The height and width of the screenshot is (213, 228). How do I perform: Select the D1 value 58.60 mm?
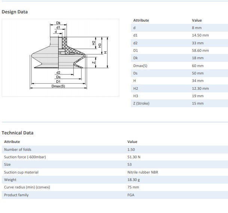[200, 50]
